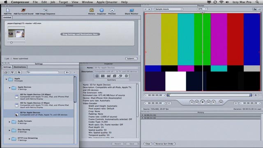Open the Apple menu
Screen dimensions: 263x148
[x=5, y=2]
